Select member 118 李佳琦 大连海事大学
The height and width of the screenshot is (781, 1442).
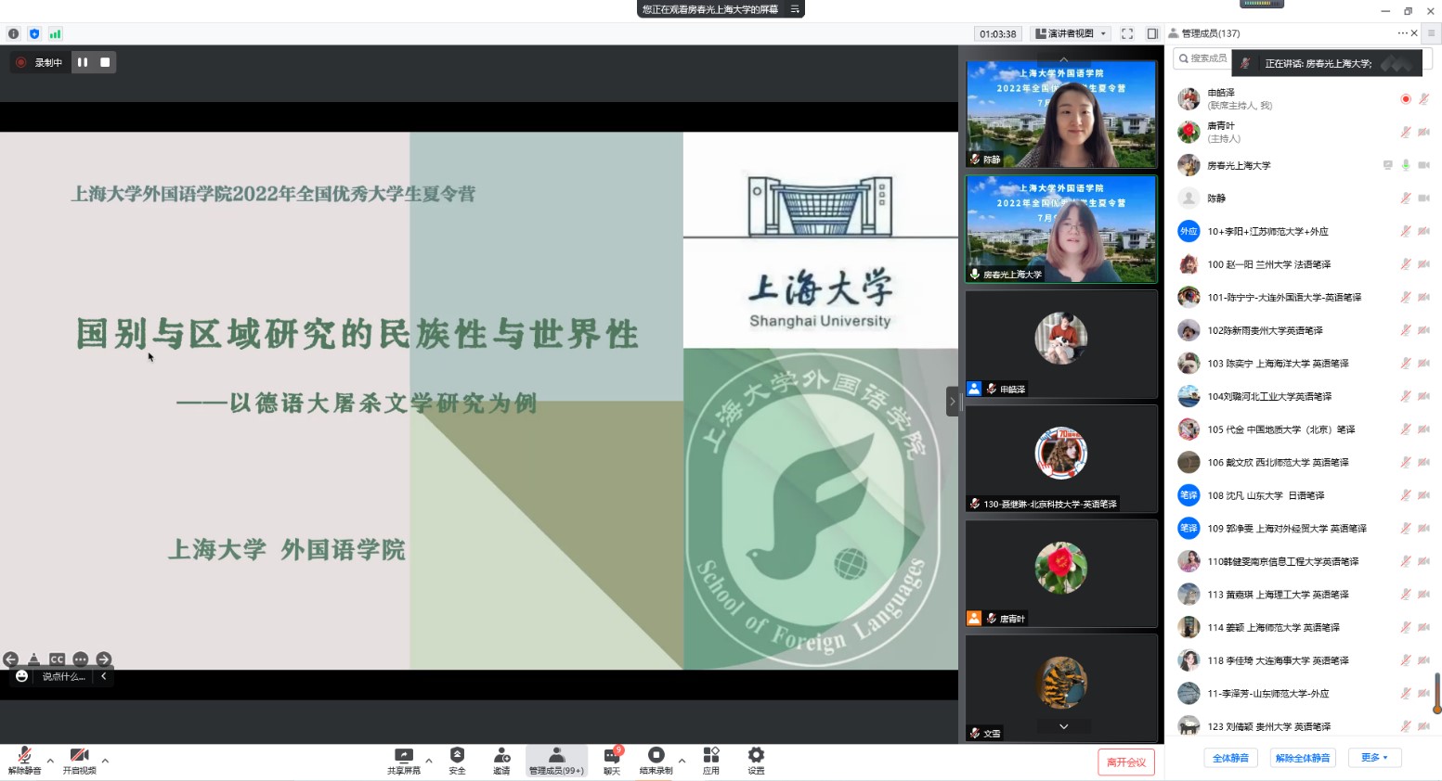click(1304, 660)
